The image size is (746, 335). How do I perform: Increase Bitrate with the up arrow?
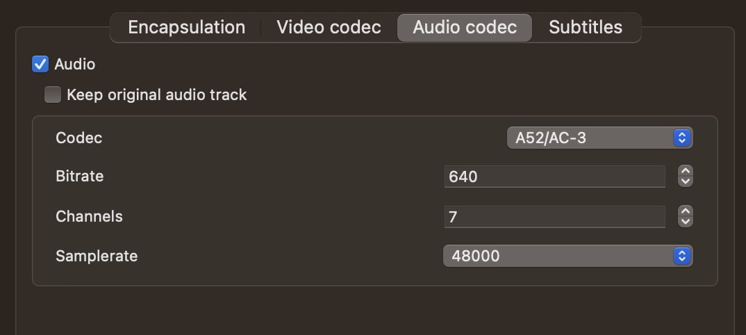(686, 172)
